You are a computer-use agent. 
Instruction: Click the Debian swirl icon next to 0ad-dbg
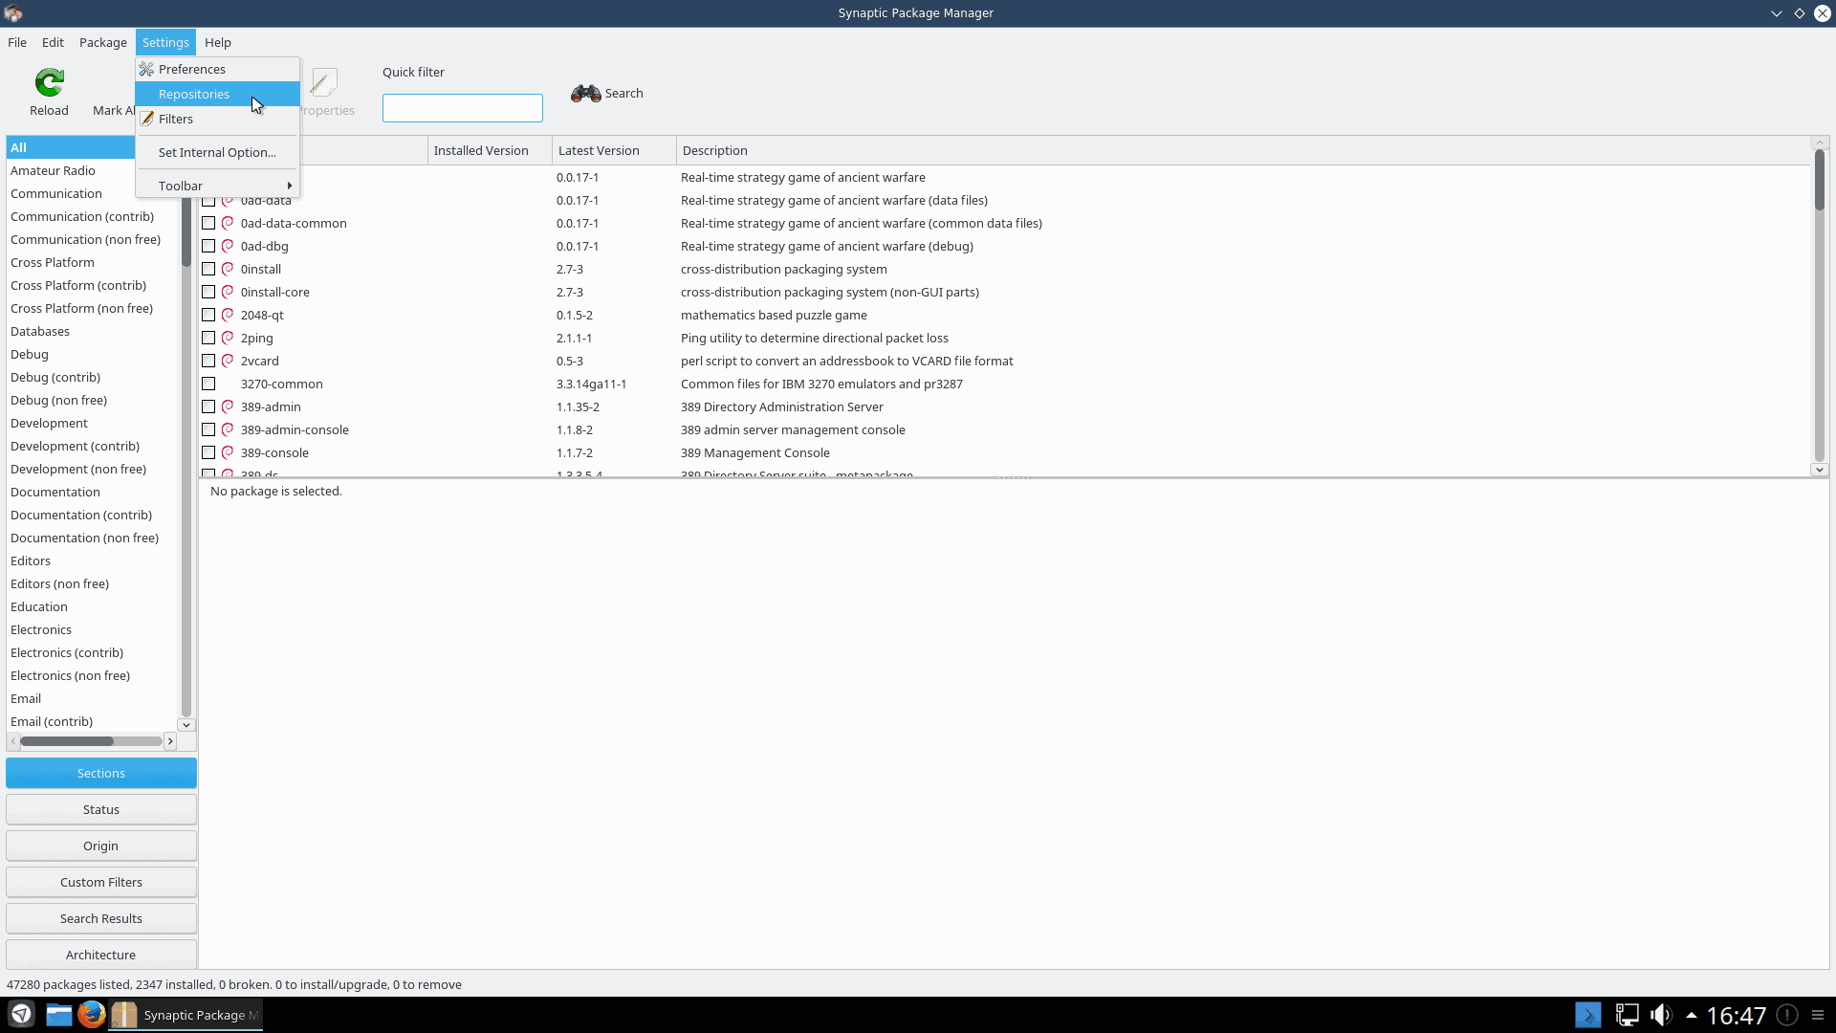pyautogui.click(x=228, y=246)
